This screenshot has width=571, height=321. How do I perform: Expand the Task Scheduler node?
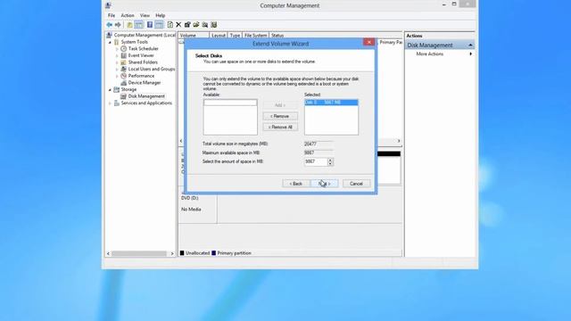coord(117,49)
